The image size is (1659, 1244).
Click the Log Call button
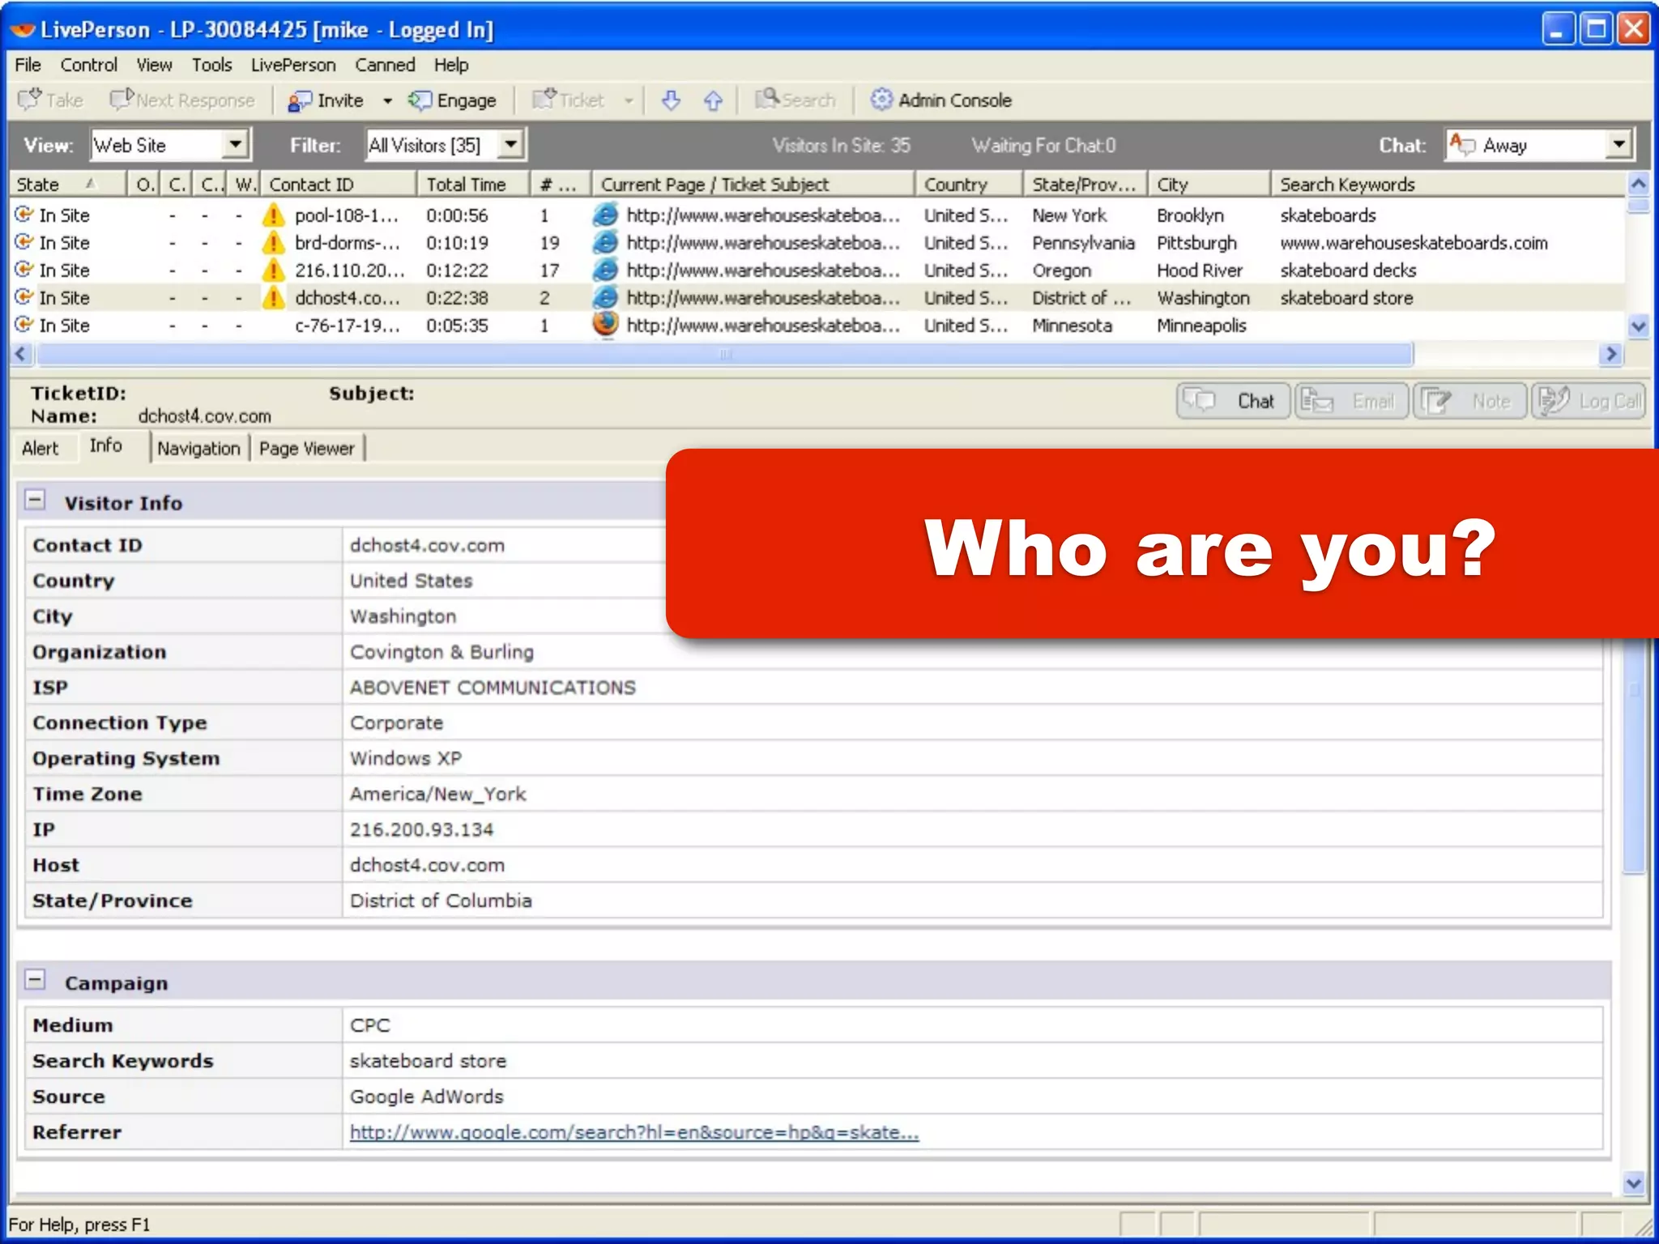point(1589,401)
